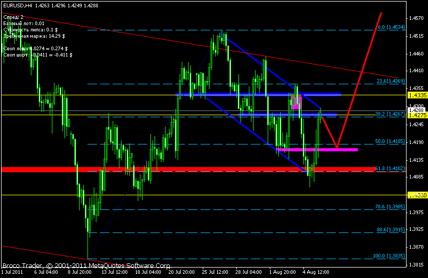This screenshot has width=428, height=278.
Task: Click the yellow 1.4030 price tag
Action: 418,195
